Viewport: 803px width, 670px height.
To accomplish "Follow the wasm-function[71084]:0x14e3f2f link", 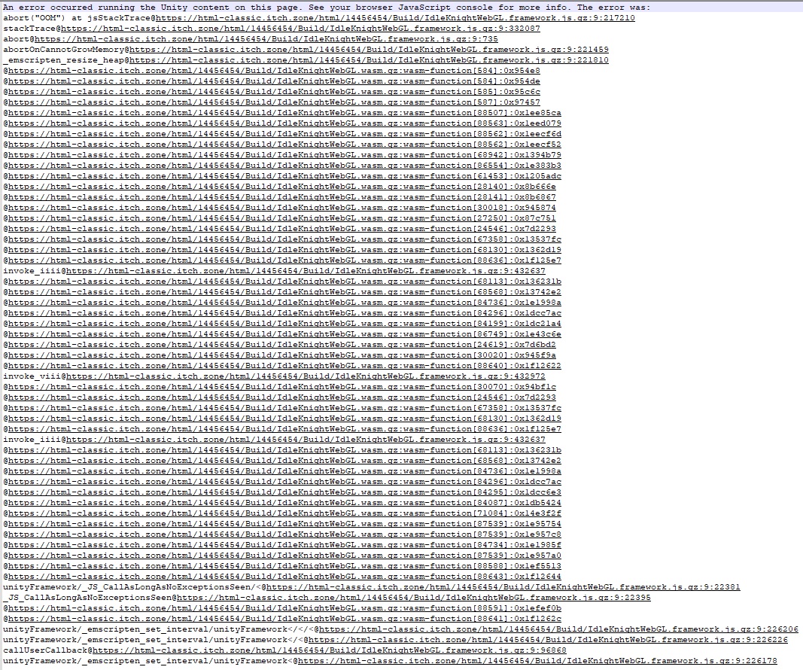I will [284, 513].
